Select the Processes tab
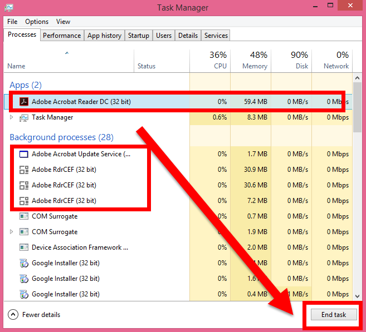366x332 pixels. 22,34
